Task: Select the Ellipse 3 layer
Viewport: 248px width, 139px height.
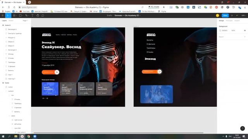Action: (x=11, y=42)
